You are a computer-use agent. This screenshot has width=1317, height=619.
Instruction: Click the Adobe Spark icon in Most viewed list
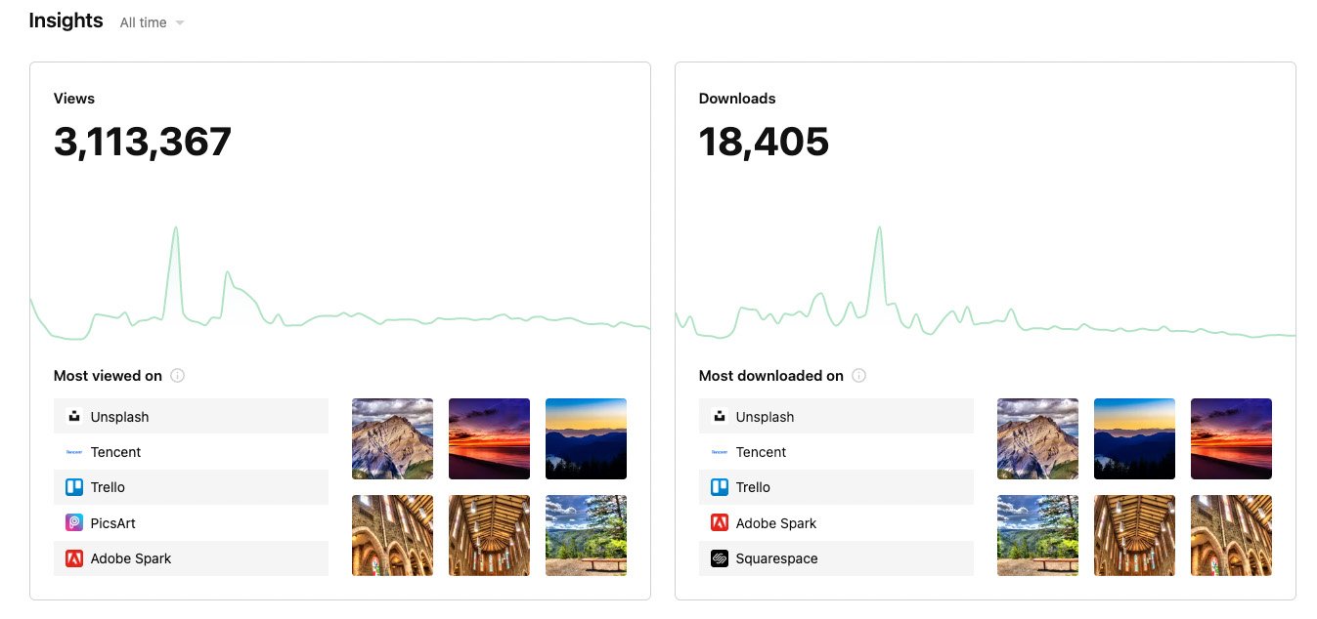(74, 558)
